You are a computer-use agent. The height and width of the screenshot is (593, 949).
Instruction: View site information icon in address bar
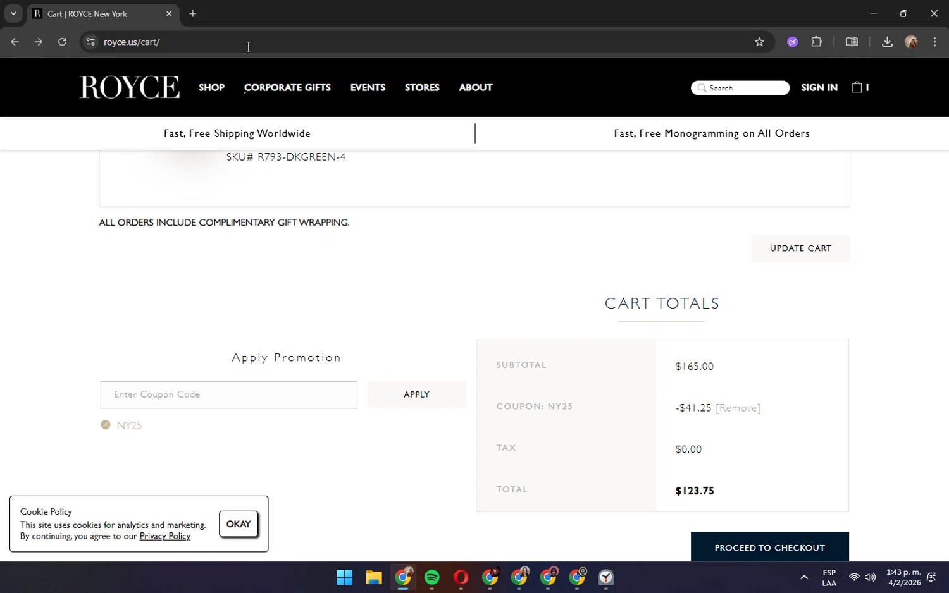(x=90, y=42)
